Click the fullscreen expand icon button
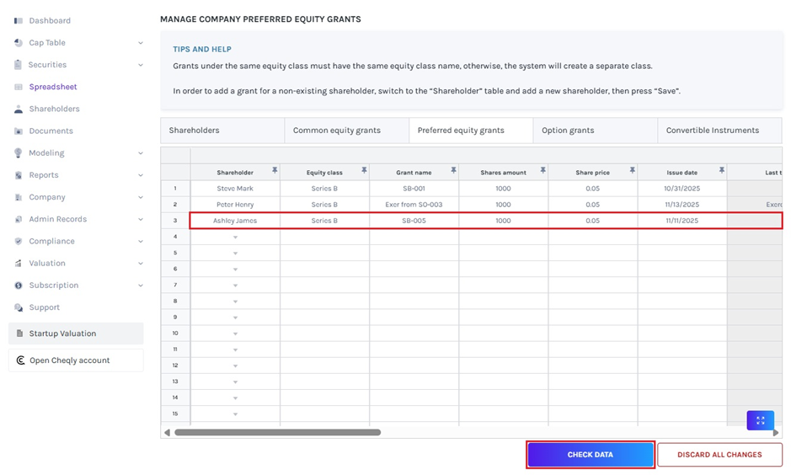This screenshot has width=791, height=475. pyautogui.click(x=760, y=420)
